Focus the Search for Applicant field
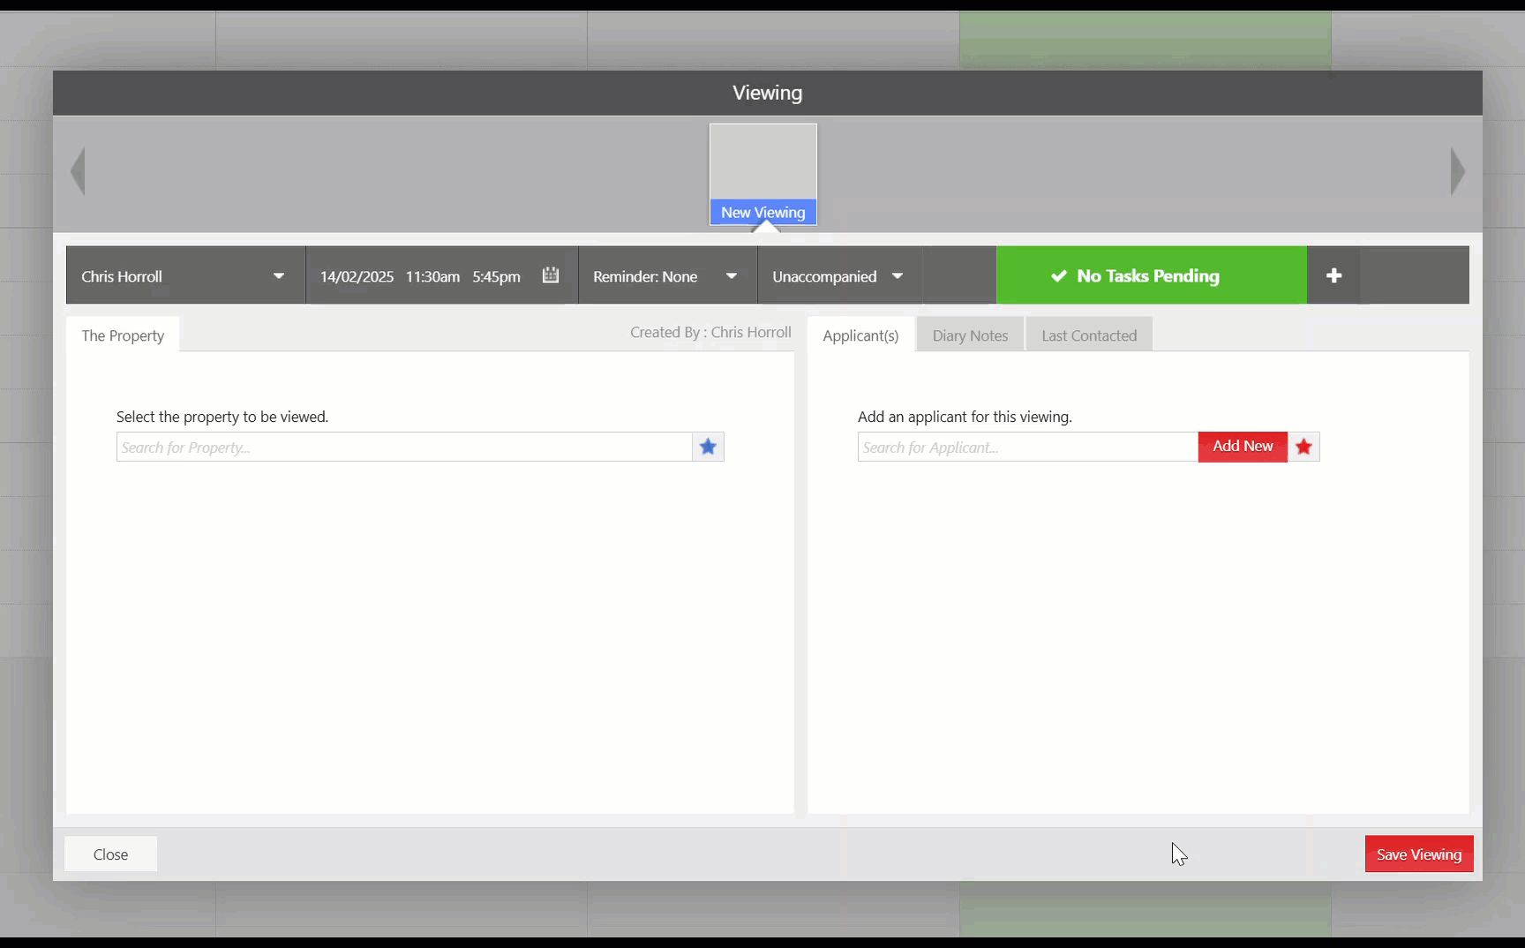The image size is (1525, 948). tap(1028, 447)
